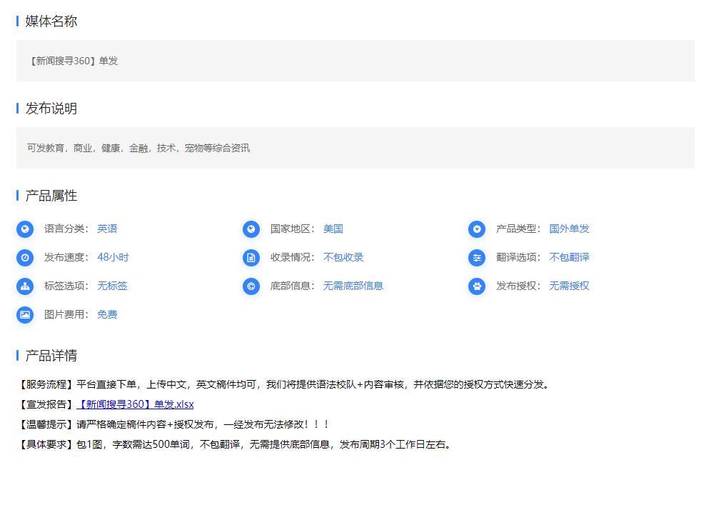Click the paw icon beside 发布授权
The height and width of the screenshot is (530, 711).
477,286
